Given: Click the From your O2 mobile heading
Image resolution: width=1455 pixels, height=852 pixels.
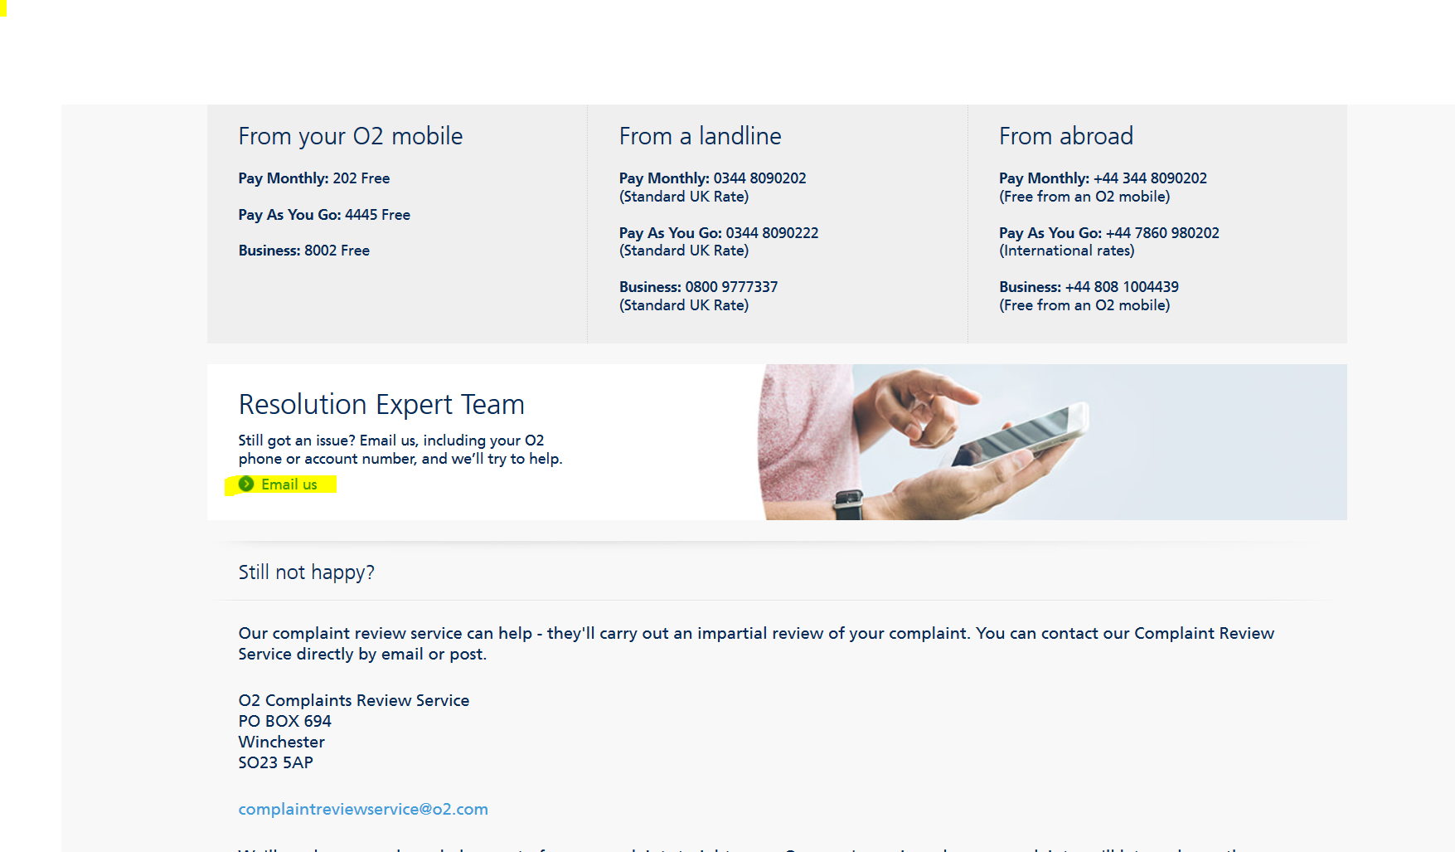Looking at the screenshot, I should pyautogui.click(x=351, y=136).
